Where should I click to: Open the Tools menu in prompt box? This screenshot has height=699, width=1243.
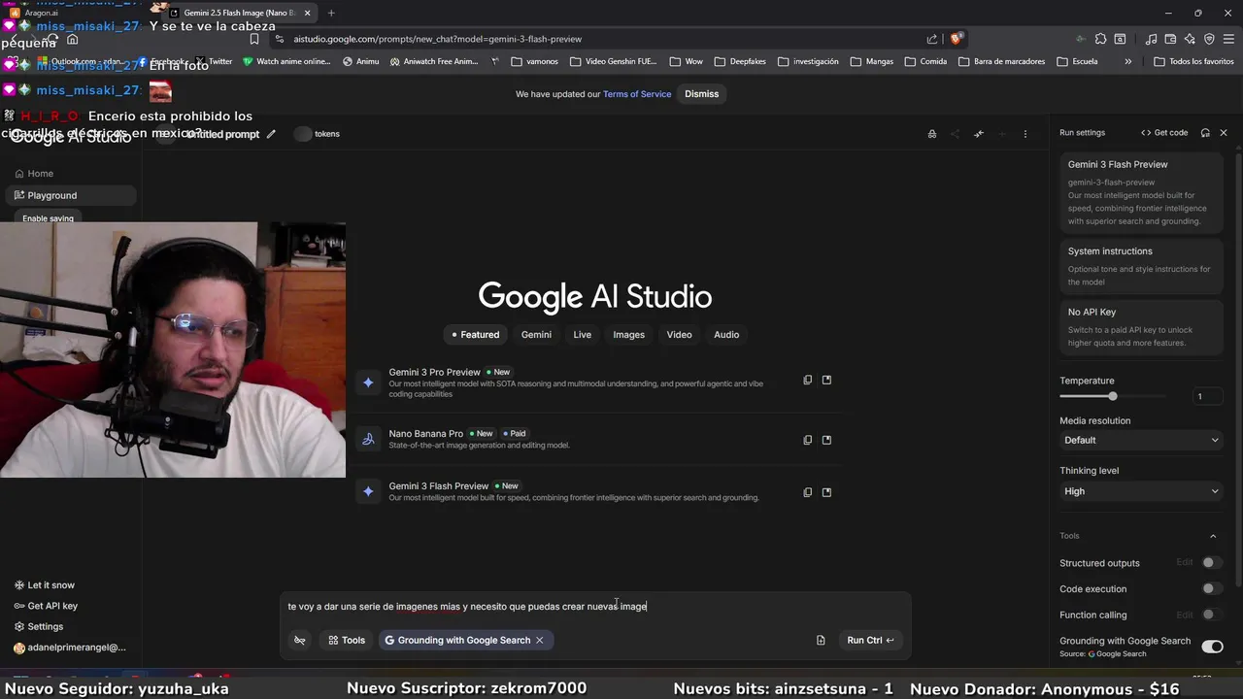coord(347,640)
